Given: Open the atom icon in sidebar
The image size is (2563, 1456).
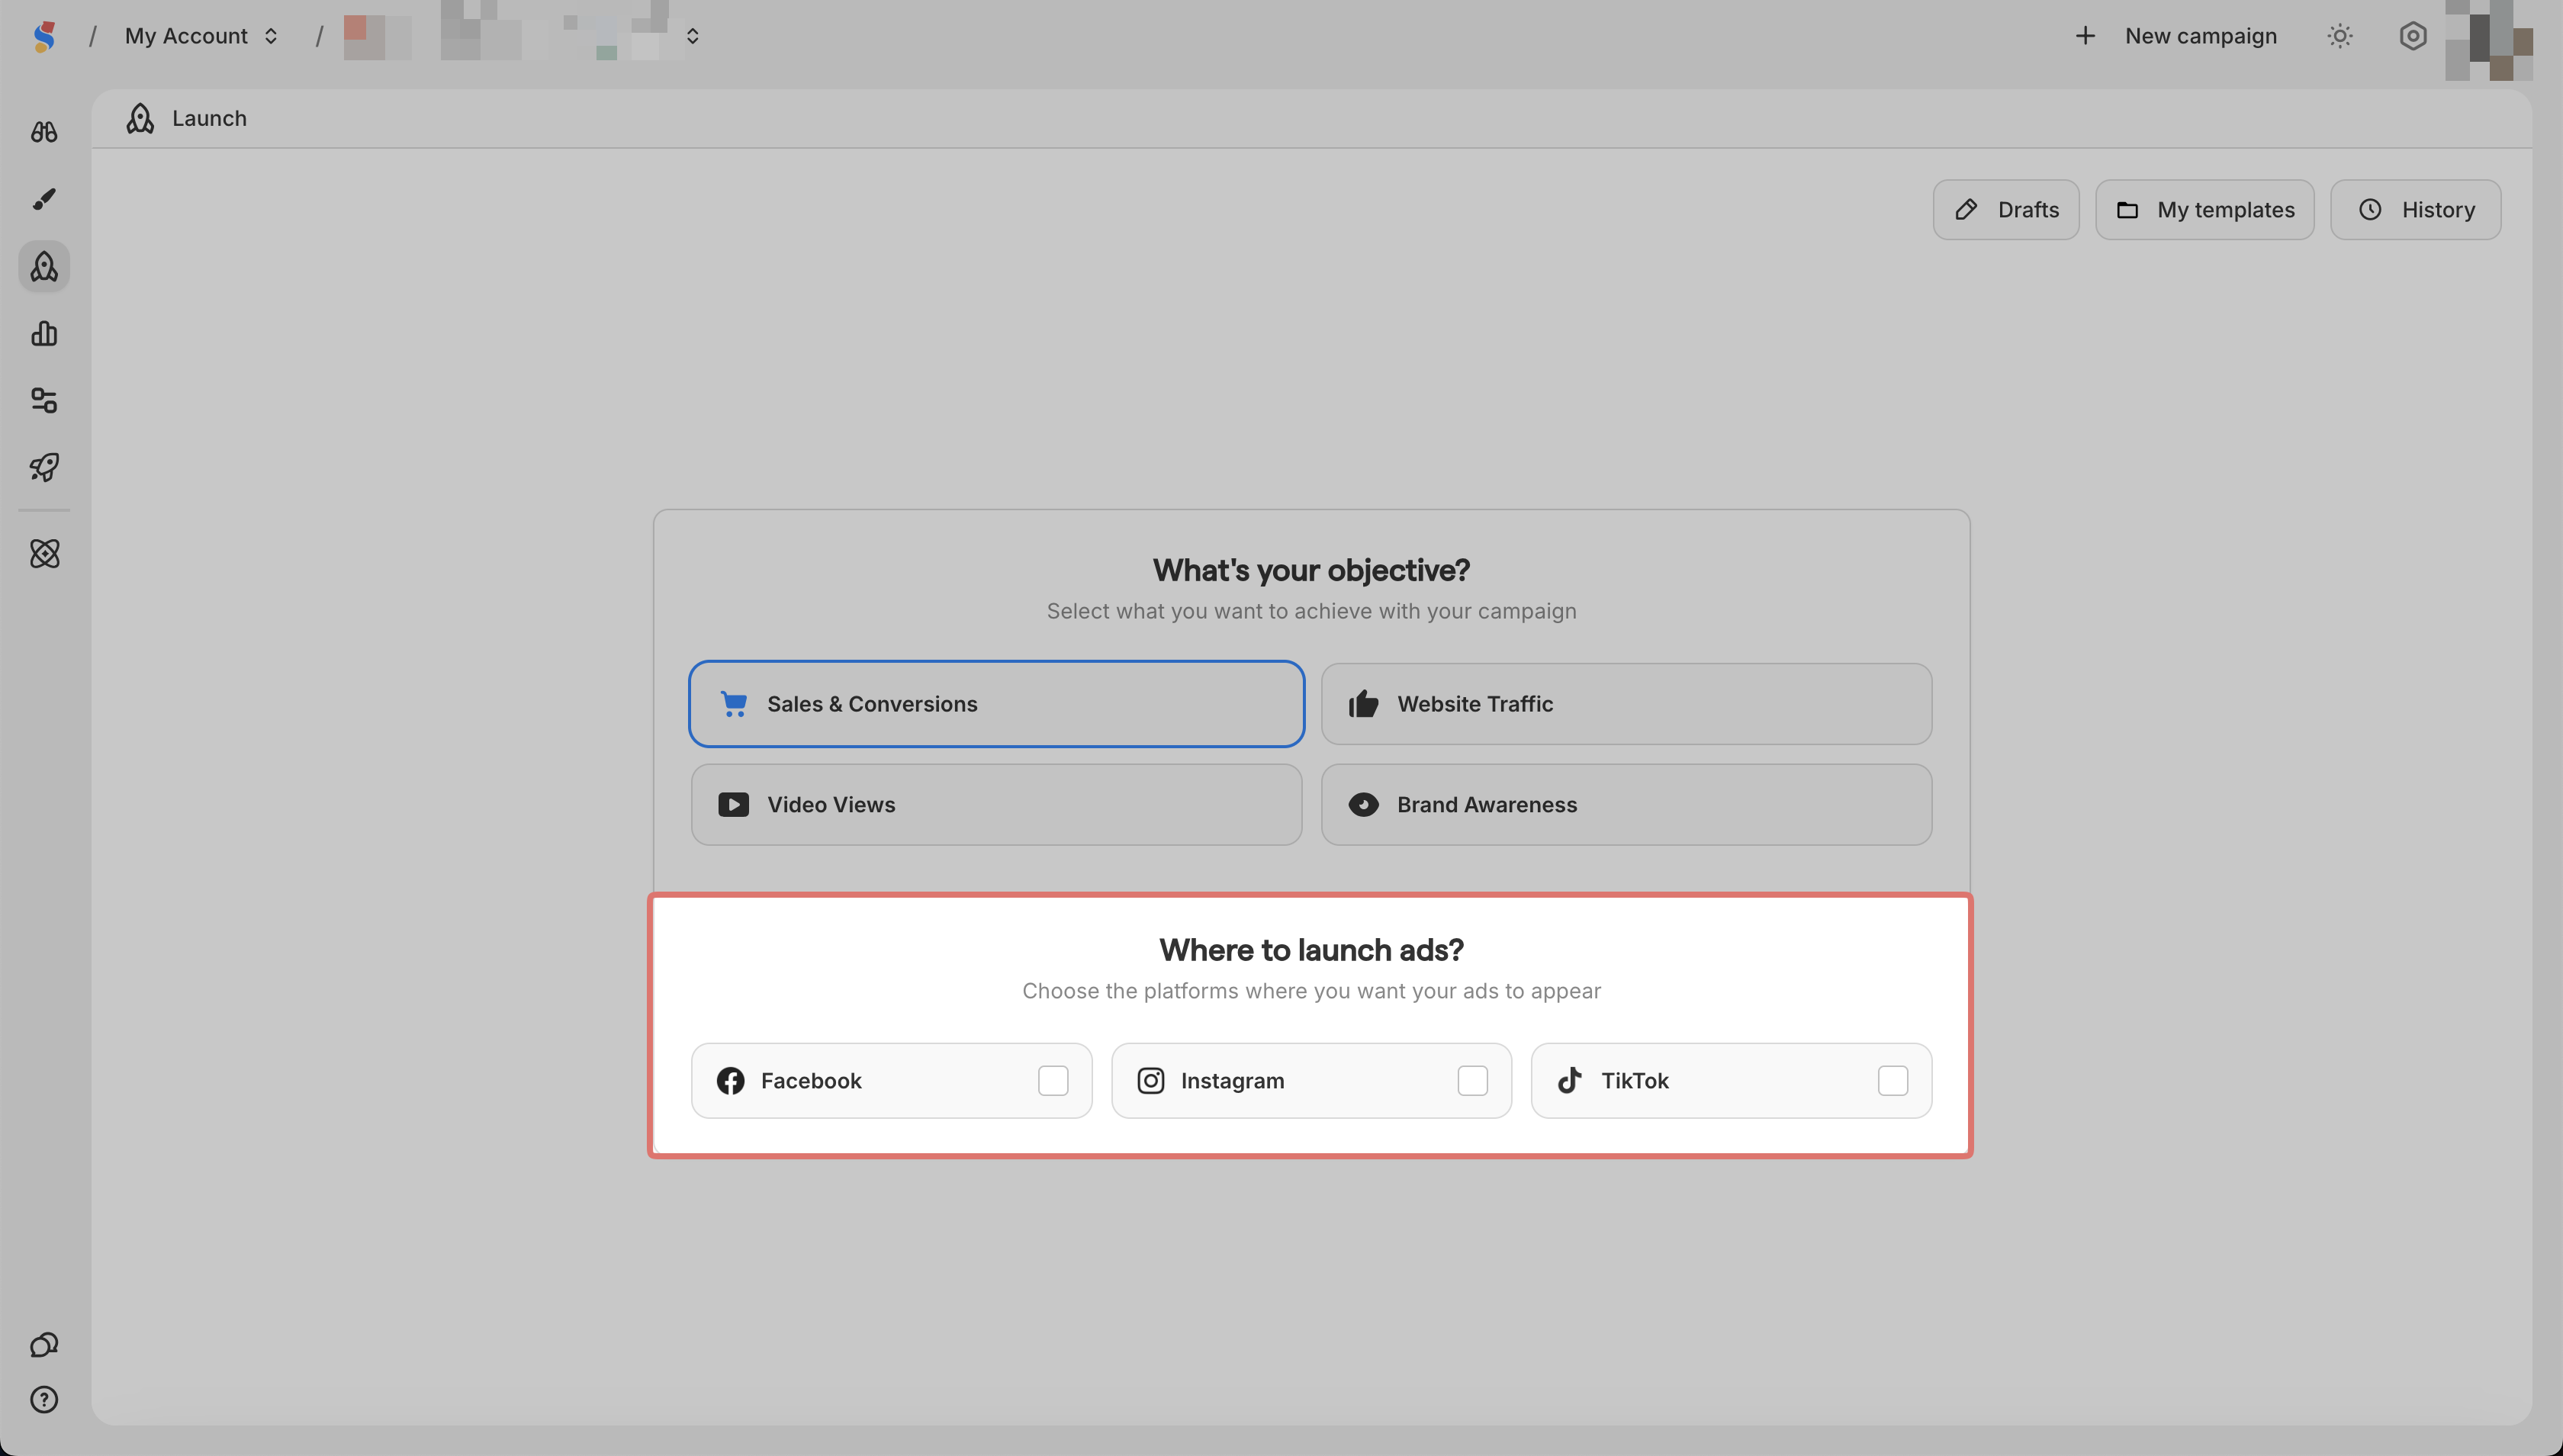Looking at the screenshot, I should point(44,553).
